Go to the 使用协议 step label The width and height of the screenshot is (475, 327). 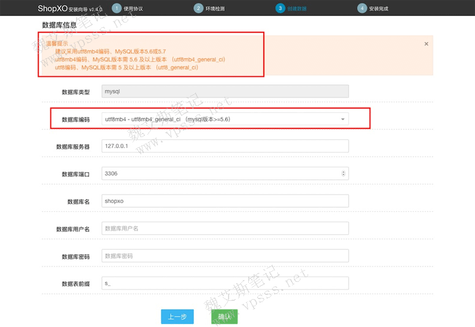[133, 9]
